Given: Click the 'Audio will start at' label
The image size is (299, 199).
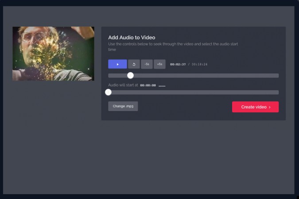Looking at the screenshot, I should click(x=123, y=85).
